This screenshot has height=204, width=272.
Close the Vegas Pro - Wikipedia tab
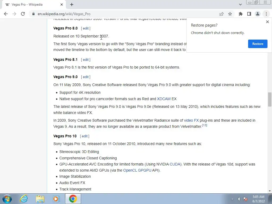click(62, 5)
